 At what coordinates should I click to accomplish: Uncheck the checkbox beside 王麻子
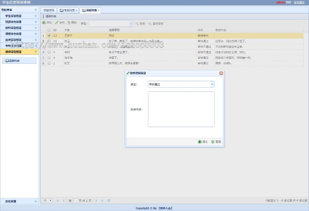(x=48, y=36)
